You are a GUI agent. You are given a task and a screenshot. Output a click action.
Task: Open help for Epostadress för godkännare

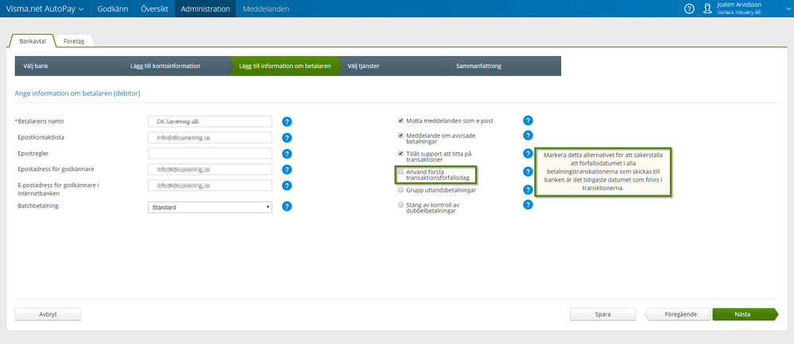(x=287, y=170)
